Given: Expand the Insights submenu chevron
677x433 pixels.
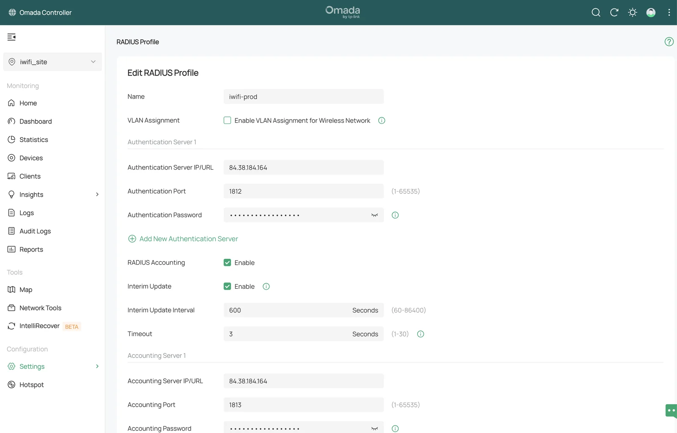Looking at the screenshot, I should pyautogui.click(x=97, y=195).
